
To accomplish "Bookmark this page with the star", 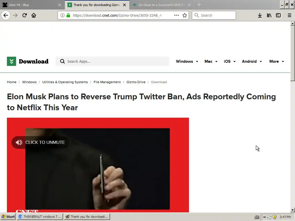I will point(185,15).
